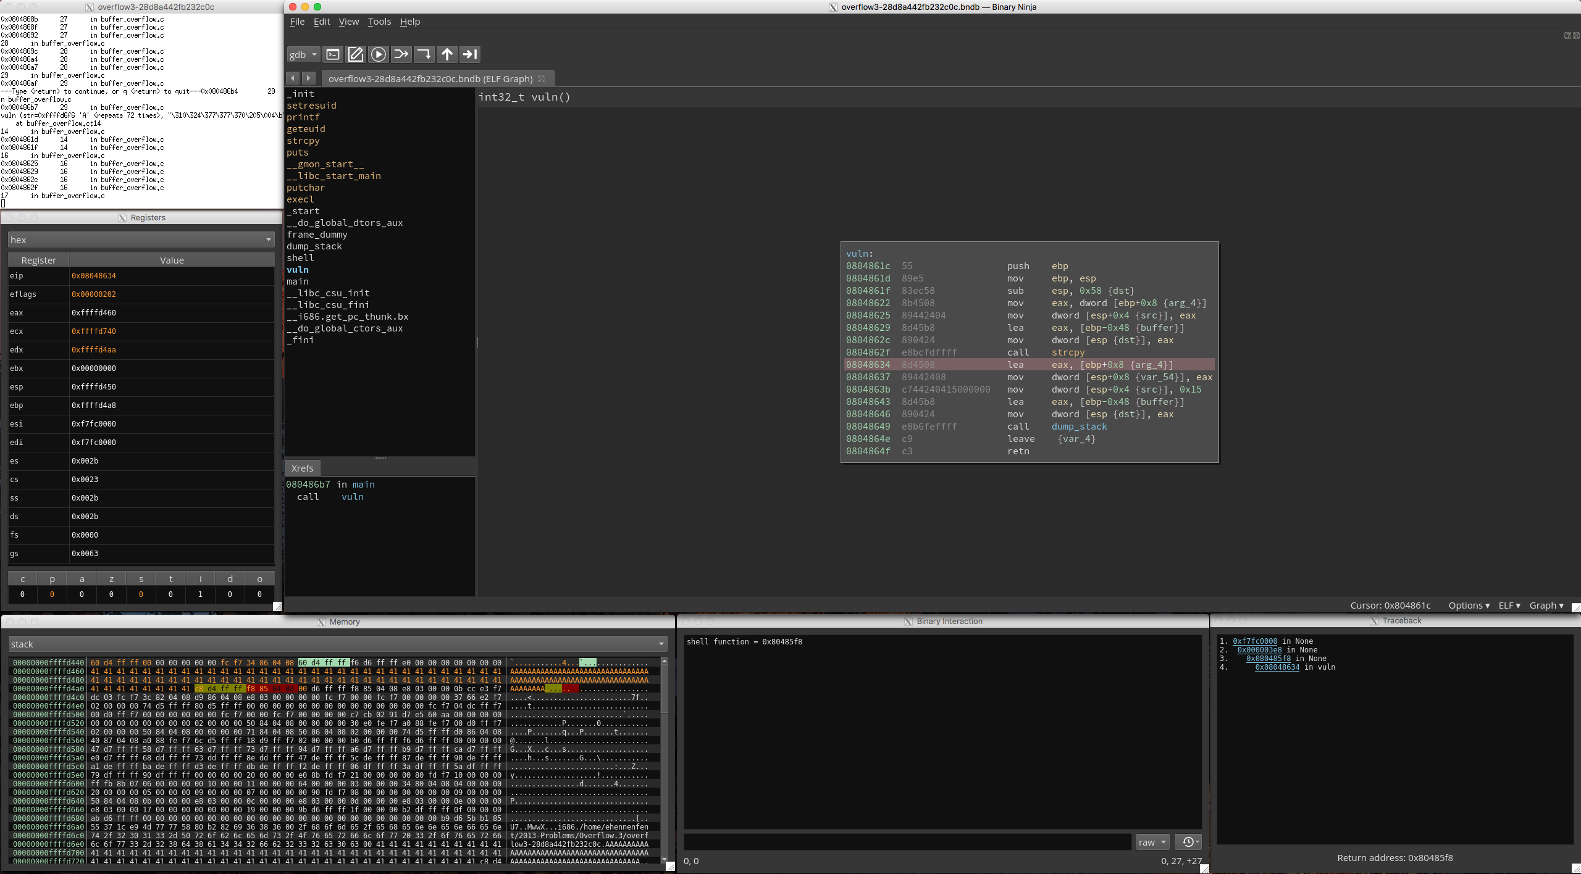Screen dimensions: 1581x874
Task: Open the raw input mode dropdown
Action: tap(1152, 842)
